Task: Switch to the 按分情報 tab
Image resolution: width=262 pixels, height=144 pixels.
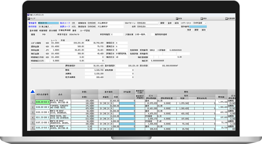Action: [53, 31]
